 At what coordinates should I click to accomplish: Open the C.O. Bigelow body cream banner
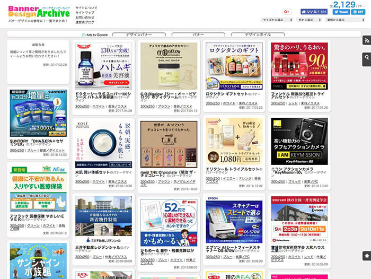[169, 66]
